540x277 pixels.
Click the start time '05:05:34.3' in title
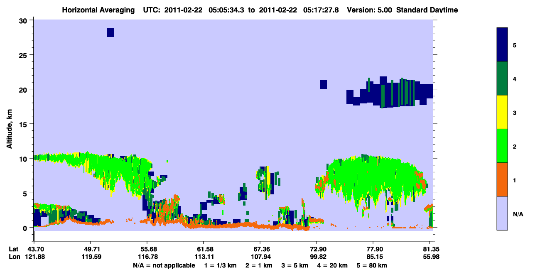[x=227, y=10]
